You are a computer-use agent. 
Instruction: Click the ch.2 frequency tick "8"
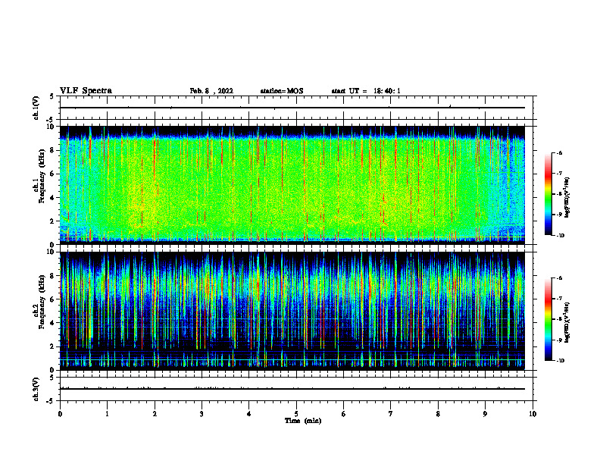click(53, 276)
